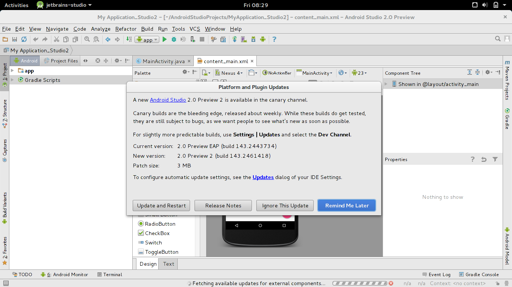The height and width of the screenshot is (287, 512).
Task: Open GNOME Activities overview
Action: 16,5
